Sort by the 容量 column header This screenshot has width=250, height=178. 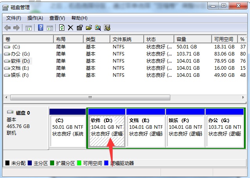point(193,39)
